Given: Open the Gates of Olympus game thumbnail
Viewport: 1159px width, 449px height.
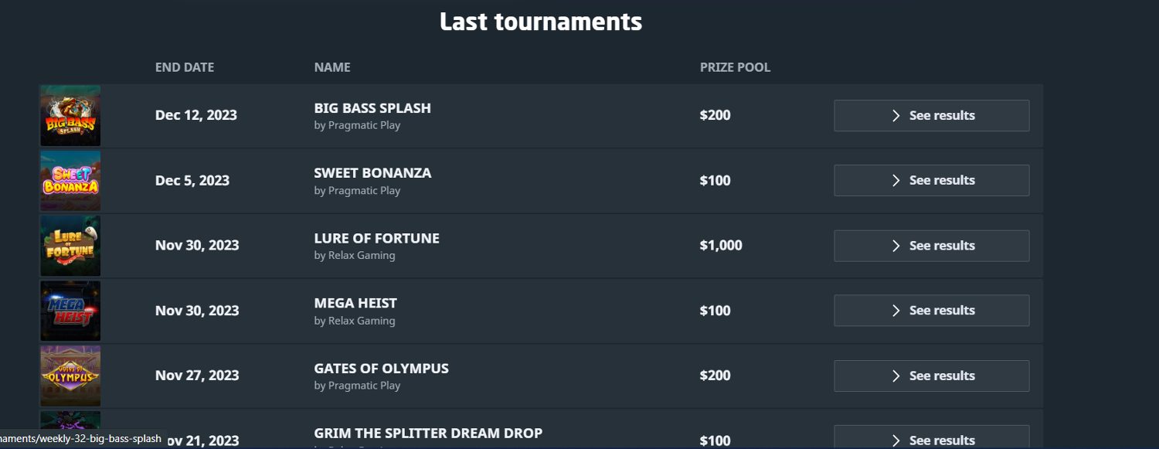Looking at the screenshot, I should [x=70, y=376].
